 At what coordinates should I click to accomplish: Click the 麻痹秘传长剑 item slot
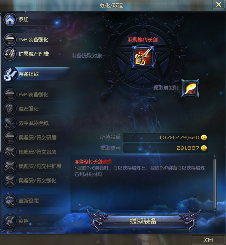point(143,57)
